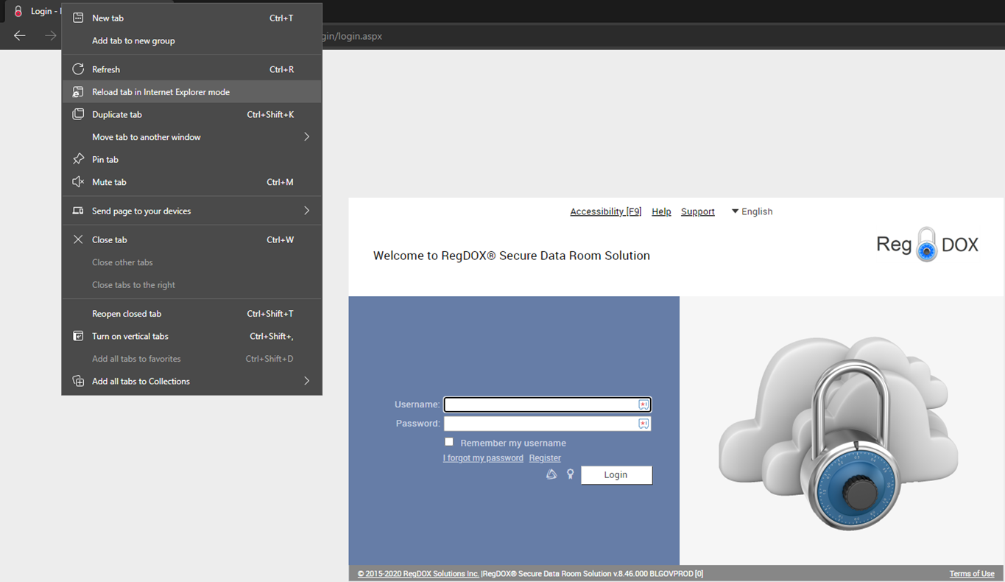Image resolution: width=1005 pixels, height=582 pixels.
Task: Expand Send page to your devices submenu arrow
Action: pyautogui.click(x=307, y=211)
